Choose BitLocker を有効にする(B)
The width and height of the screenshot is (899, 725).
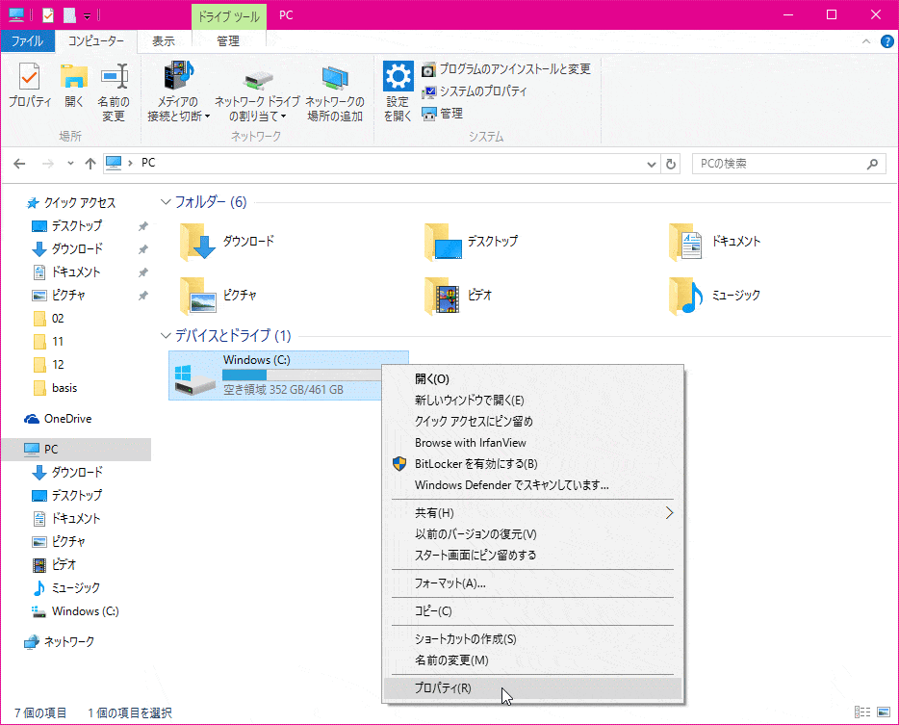click(533, 464)
